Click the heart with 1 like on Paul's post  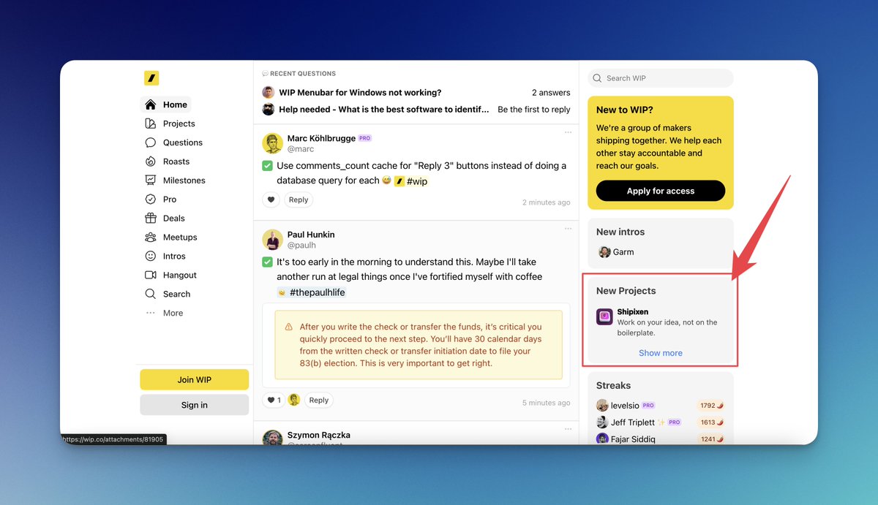click(x=274, y=400)
